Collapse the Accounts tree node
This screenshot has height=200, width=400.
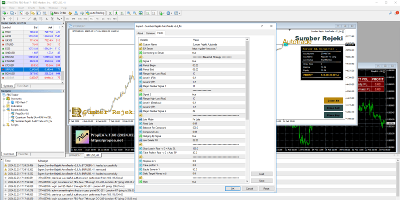point(4,98)
